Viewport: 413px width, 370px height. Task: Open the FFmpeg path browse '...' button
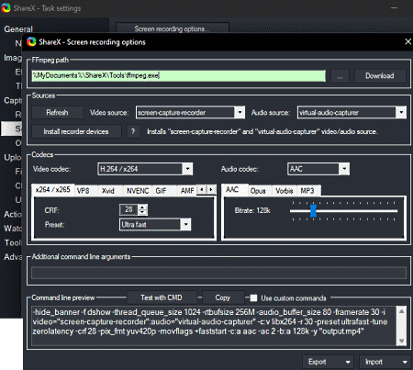click(x=340, y=76)
